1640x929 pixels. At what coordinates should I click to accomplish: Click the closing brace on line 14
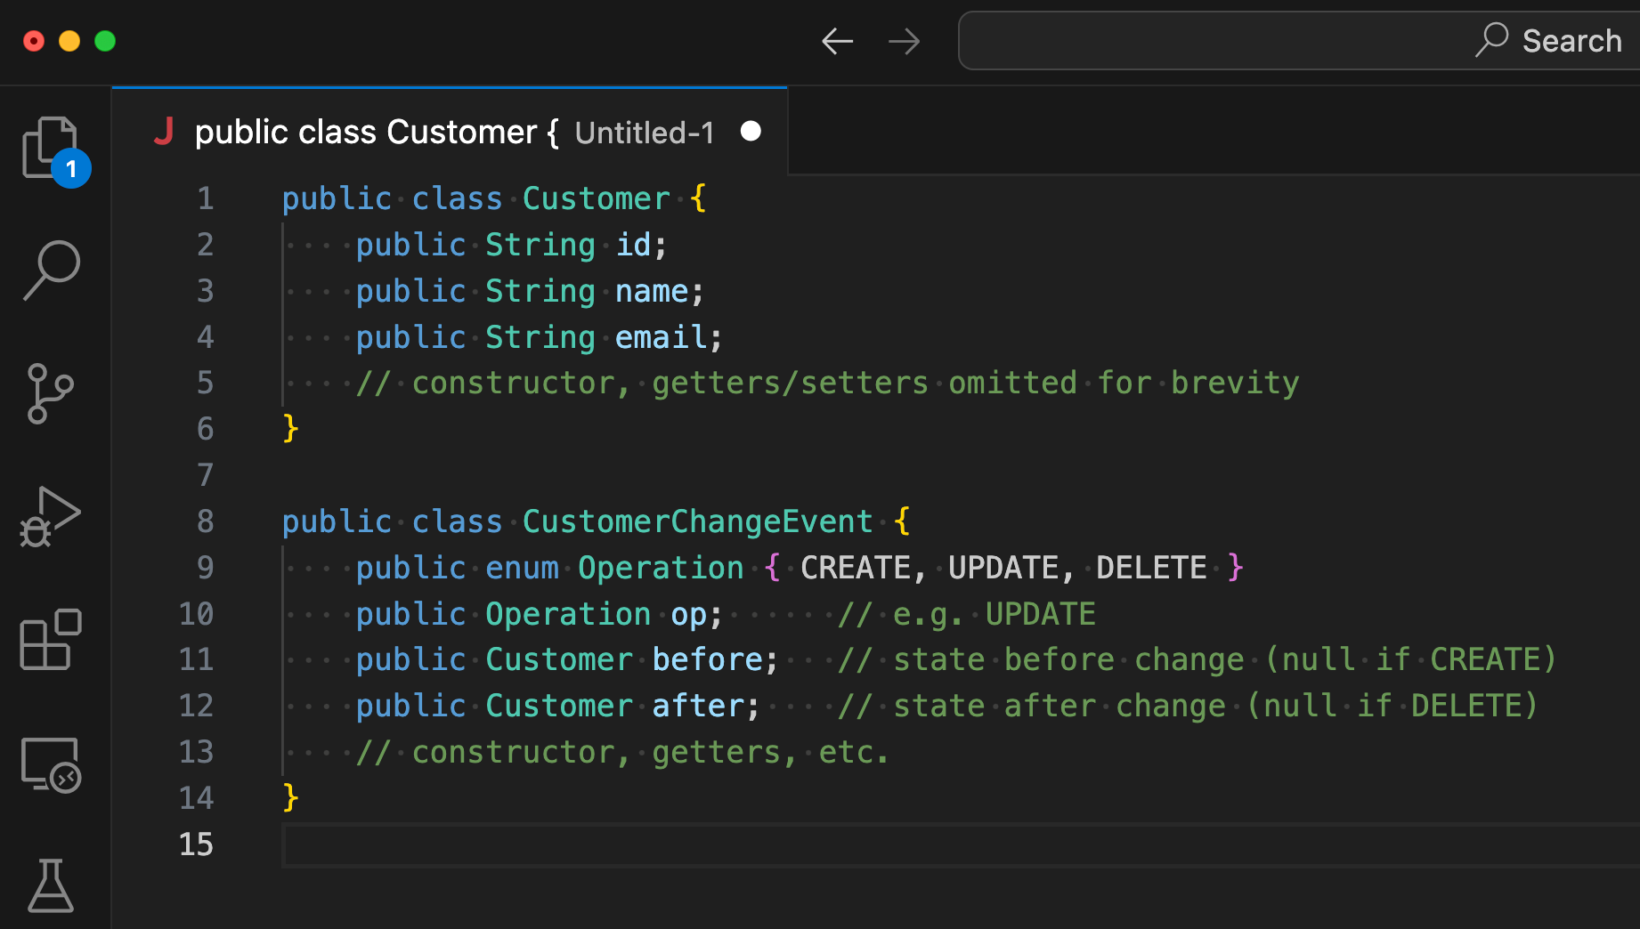click(x=290, y=798)
